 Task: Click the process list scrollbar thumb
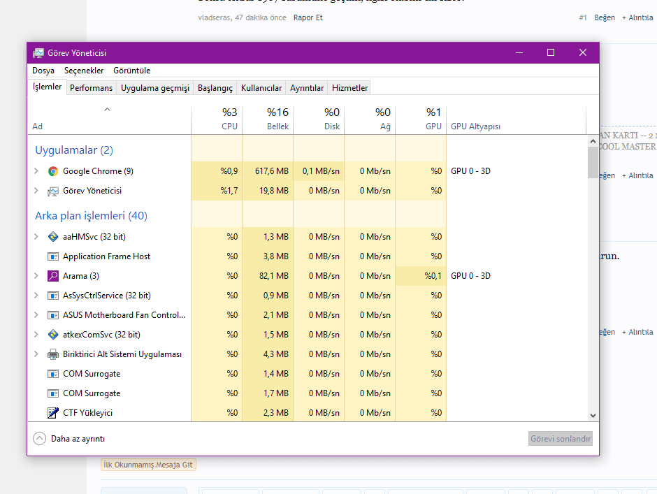(x=593, y=162)
